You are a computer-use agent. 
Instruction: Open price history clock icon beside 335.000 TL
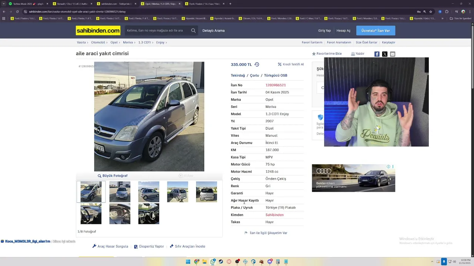pyautogui.click(x=257, y=64)
